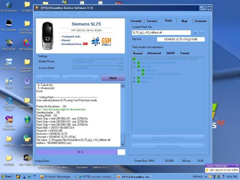Screen dimensions: 240x180
Task: Close the Yahoo! Messenger notification popup
Action: (237, 166)
